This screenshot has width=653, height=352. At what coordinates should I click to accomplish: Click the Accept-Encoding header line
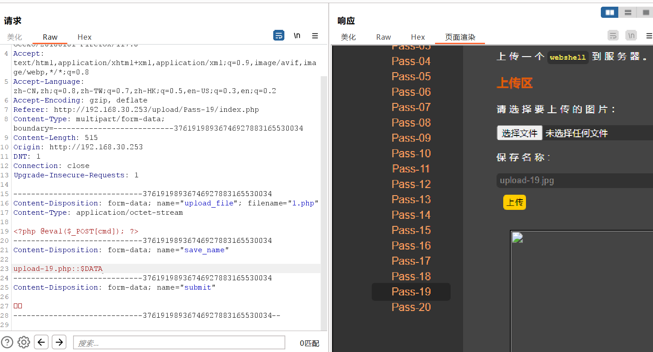[x=80, y=100]
